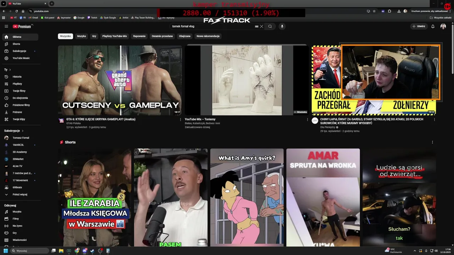Open the Gmail bookmark
Screen dimensions: 454x255
pyautogui.click(x=33, y=17)
